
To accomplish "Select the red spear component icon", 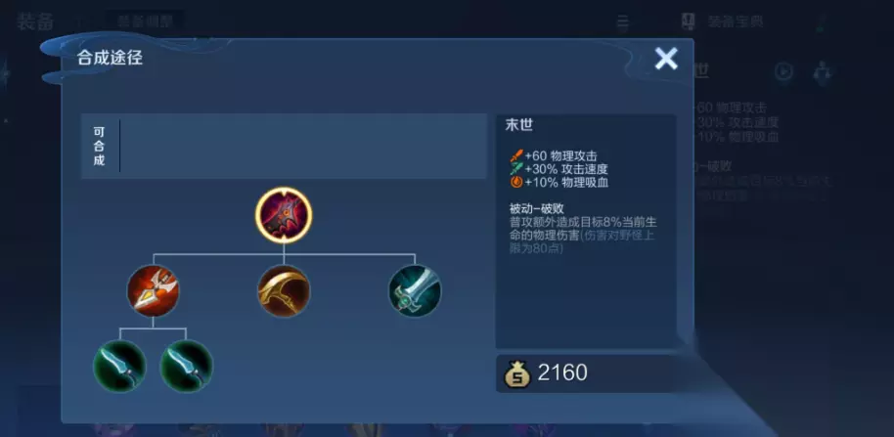I will click(x=153, y=290).
